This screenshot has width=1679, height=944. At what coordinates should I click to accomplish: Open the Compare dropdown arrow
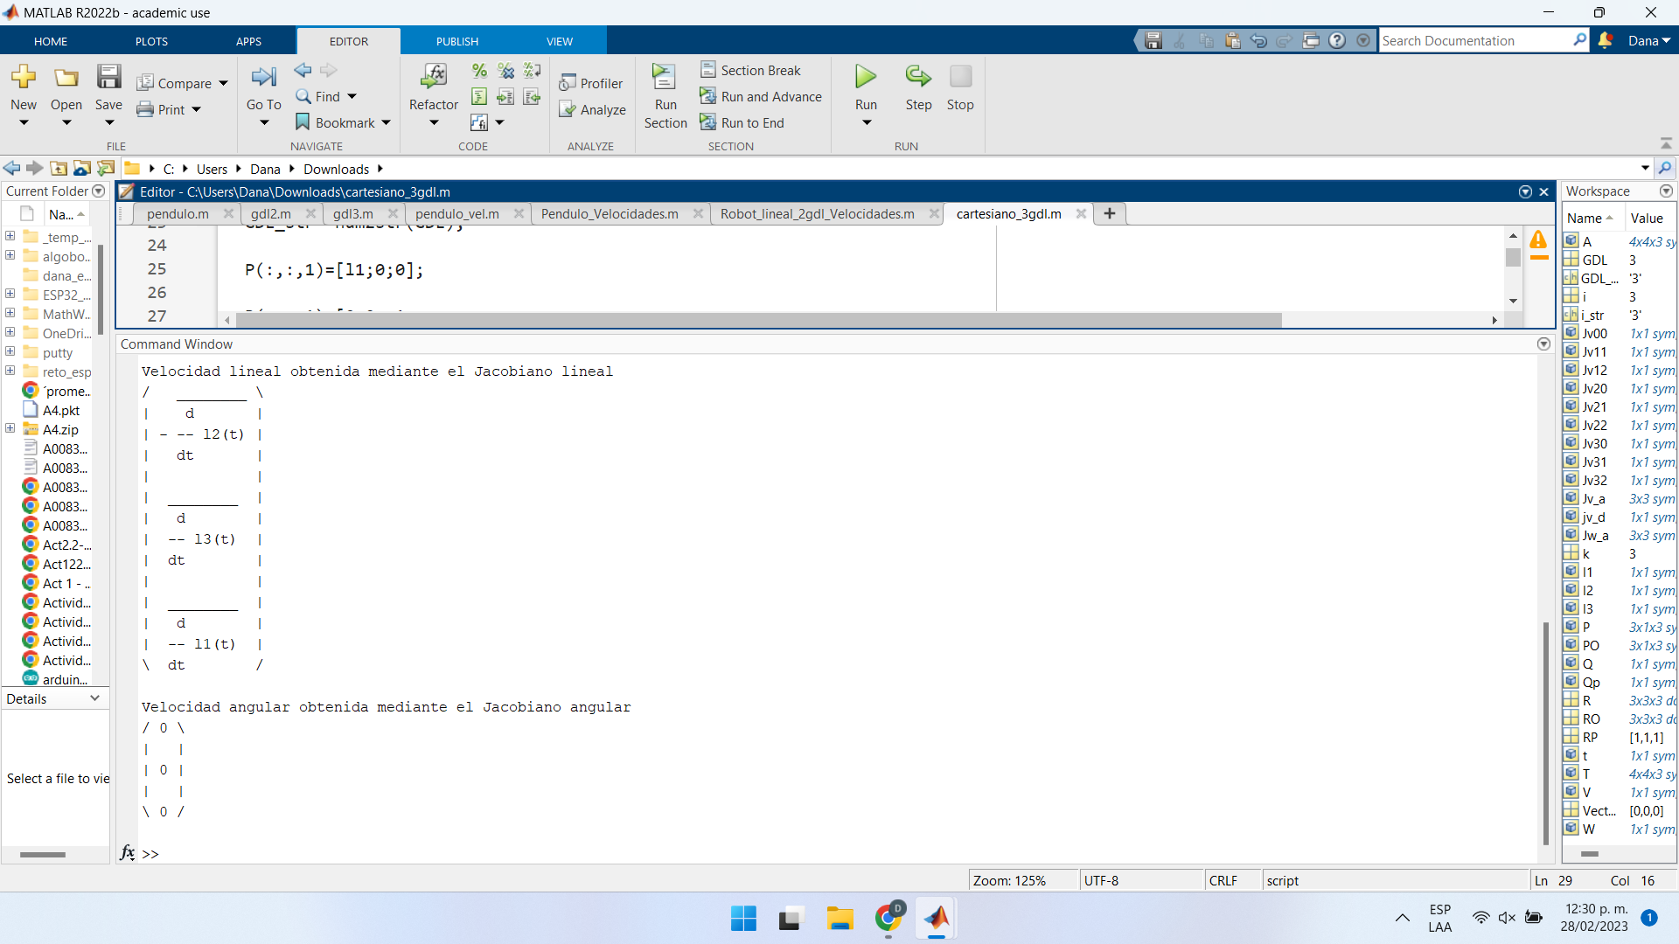(x=223, y=84)
